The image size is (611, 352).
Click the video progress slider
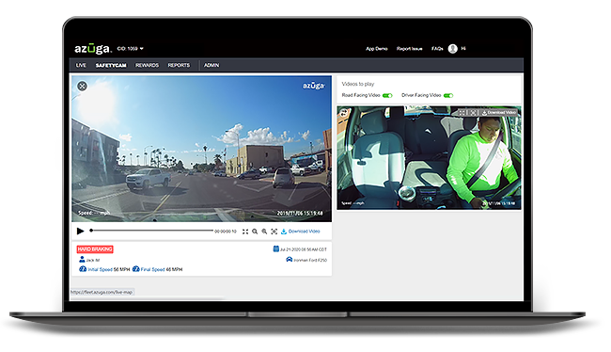151,231
